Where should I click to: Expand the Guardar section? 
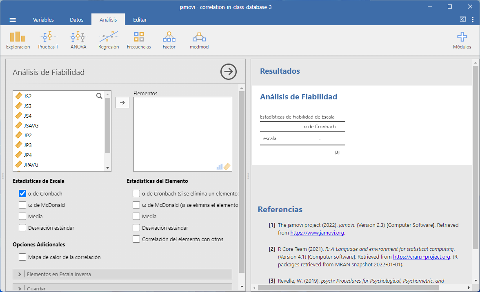(x=122, y=288)
